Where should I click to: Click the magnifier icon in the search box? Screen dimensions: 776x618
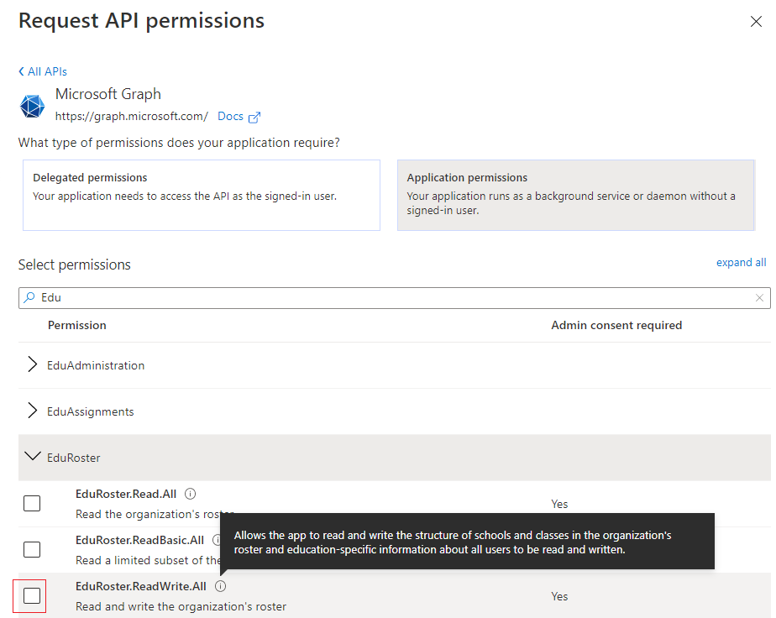point(29,298)
